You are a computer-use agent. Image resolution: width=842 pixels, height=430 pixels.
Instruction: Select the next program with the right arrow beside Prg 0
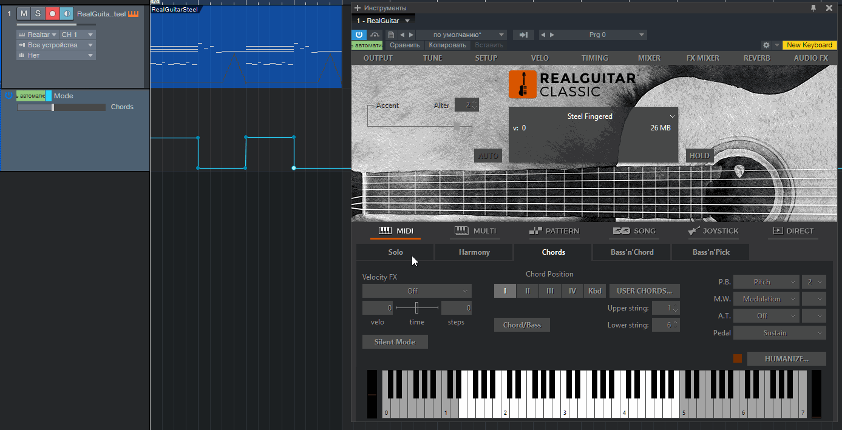tap(552, 35)
